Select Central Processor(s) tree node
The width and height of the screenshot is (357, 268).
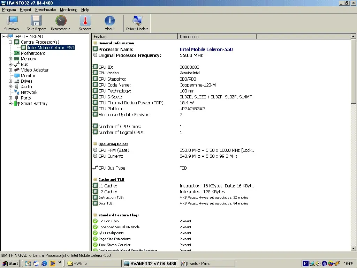40,42
